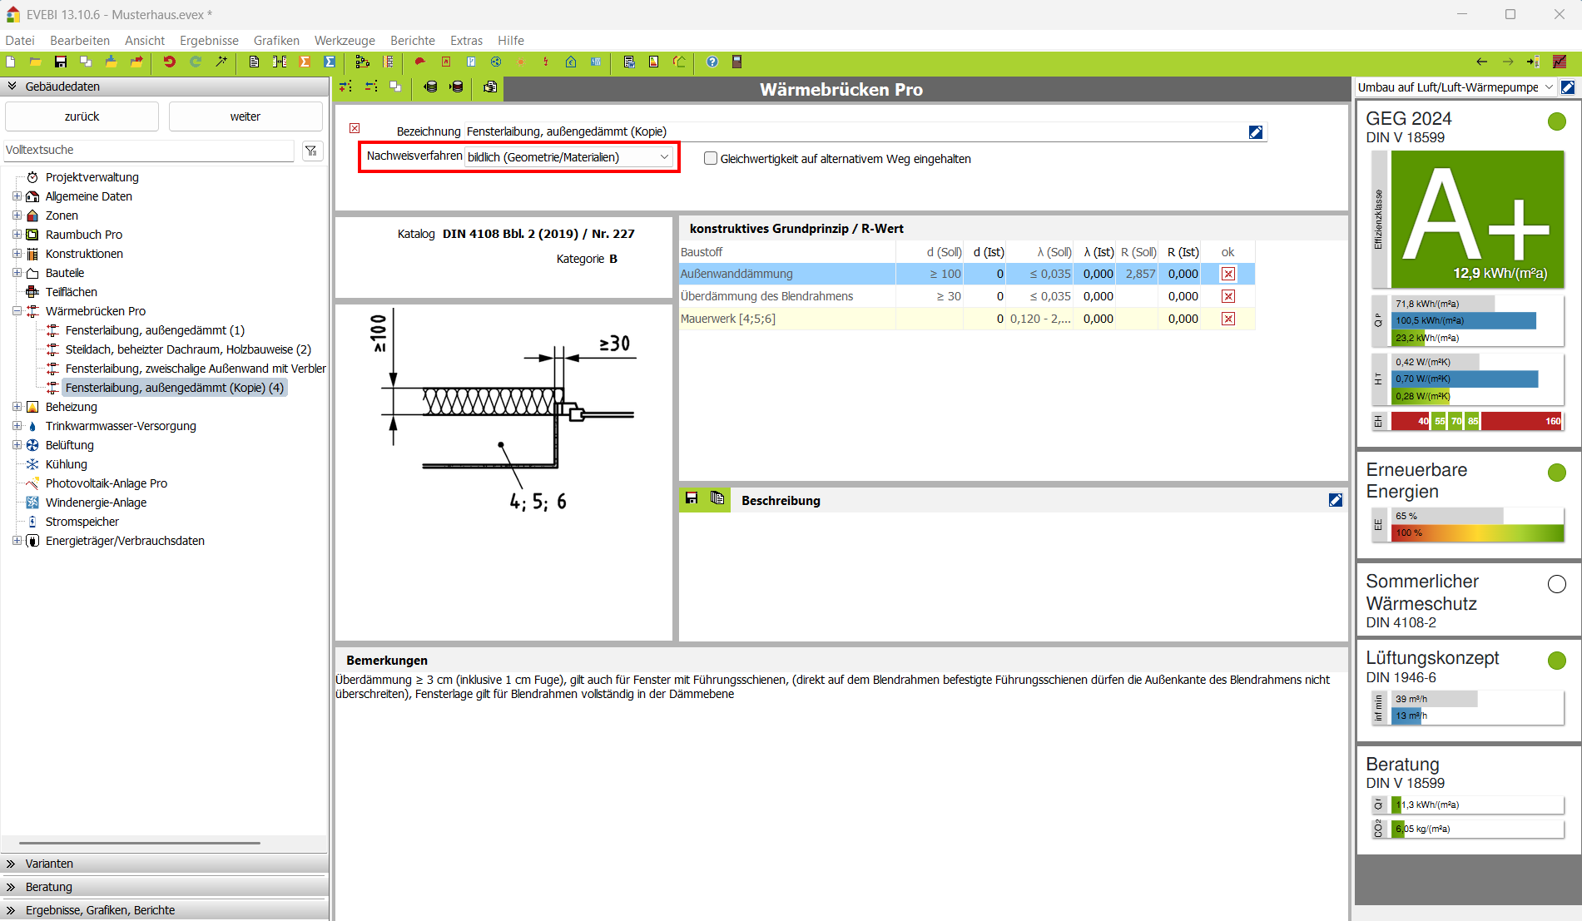Screen dimensions: 1582x921
Task: Click the add thermal bridge icon
Action: (x=345, y=87)
